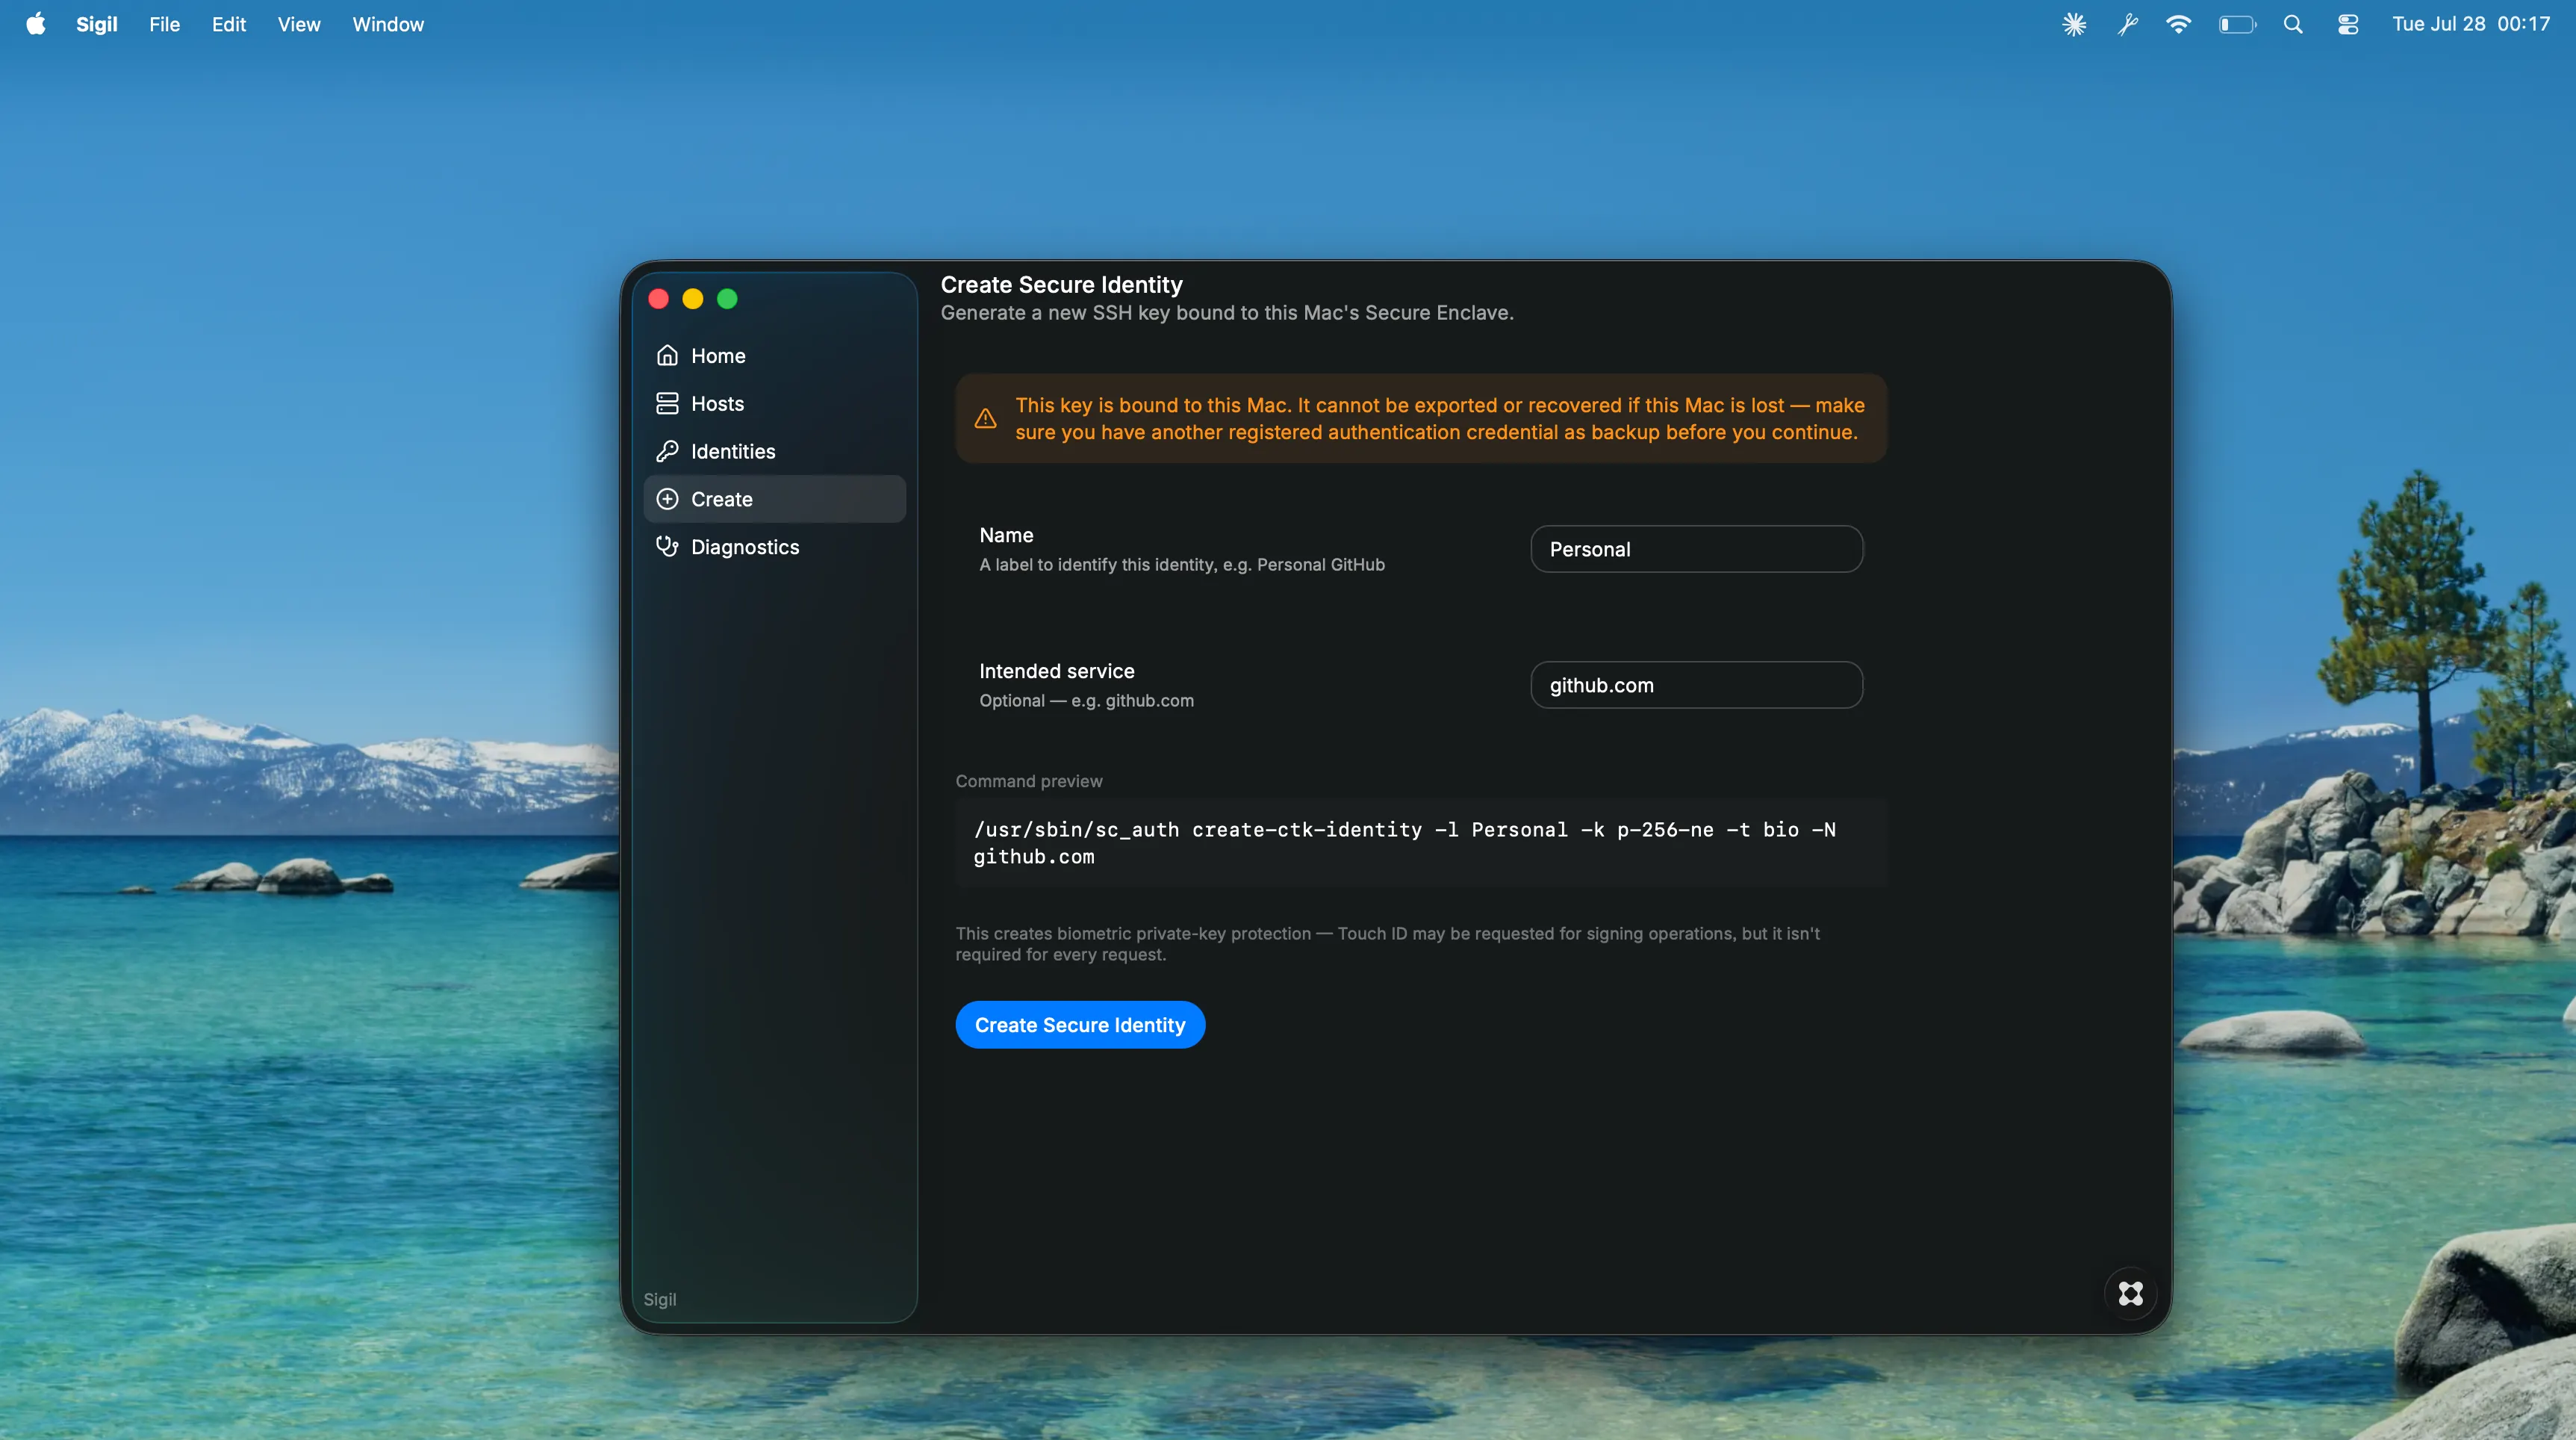The width and height of the screenshot is (2576, 1440).
Task: Click the orange warning triangle icon
Action: pos(985,419)
